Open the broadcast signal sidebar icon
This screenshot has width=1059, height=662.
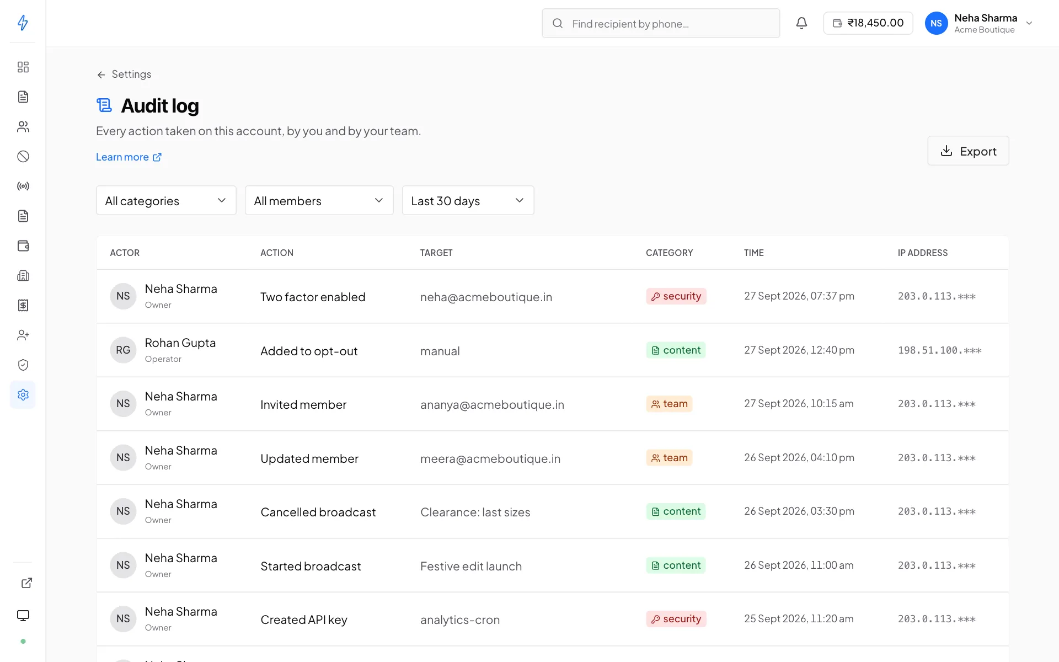23,186
